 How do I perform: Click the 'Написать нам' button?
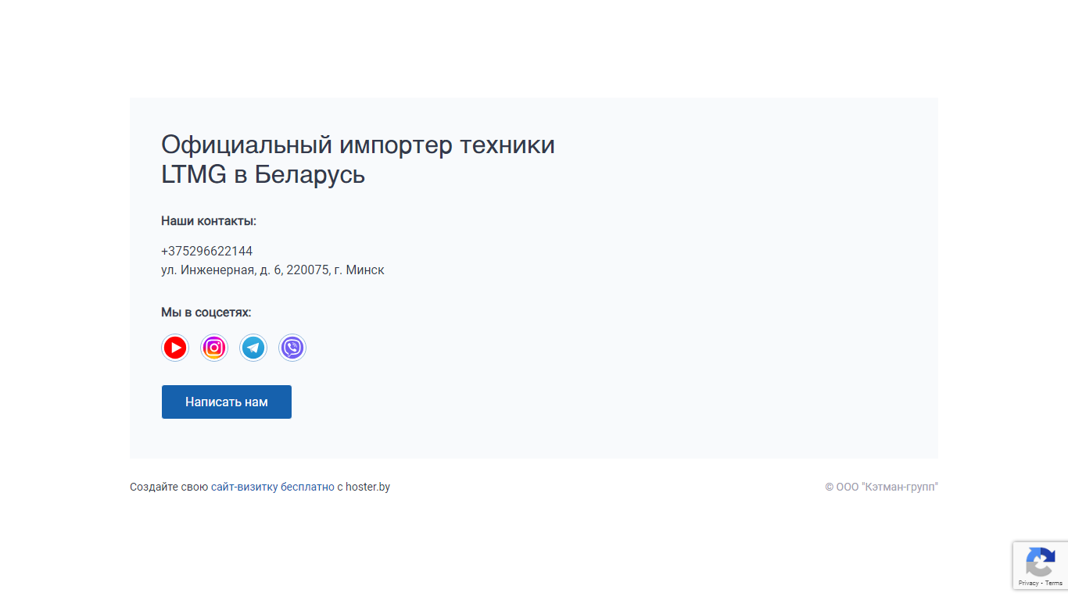point(227,402)
